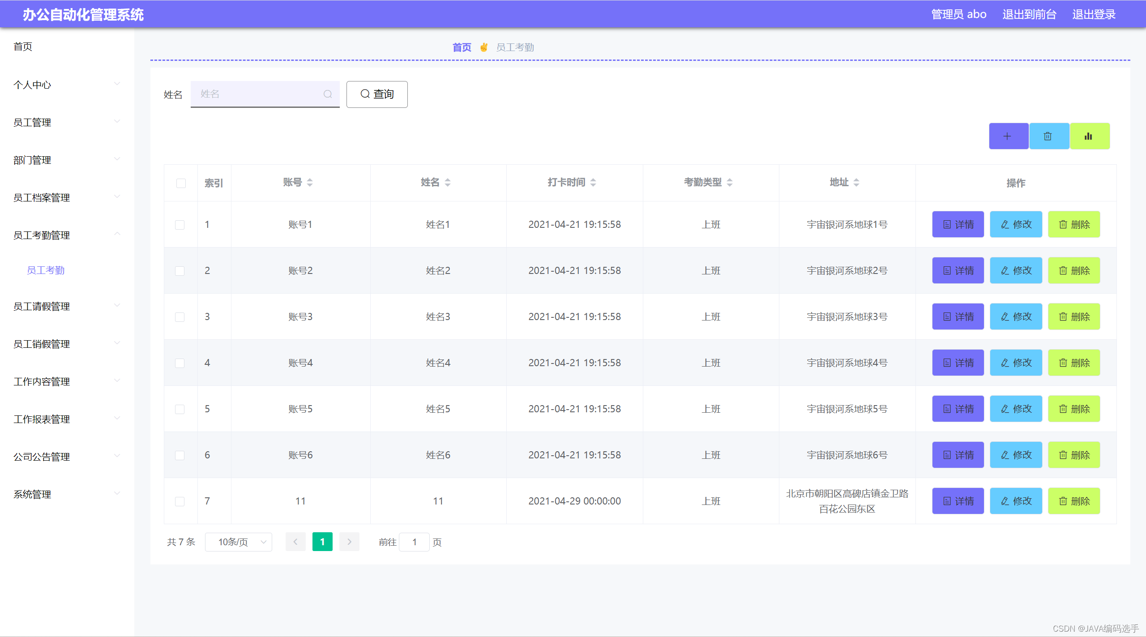
Task: Click the magnifier icon inside the 姓名 field
Action: [x=328, y=94]
